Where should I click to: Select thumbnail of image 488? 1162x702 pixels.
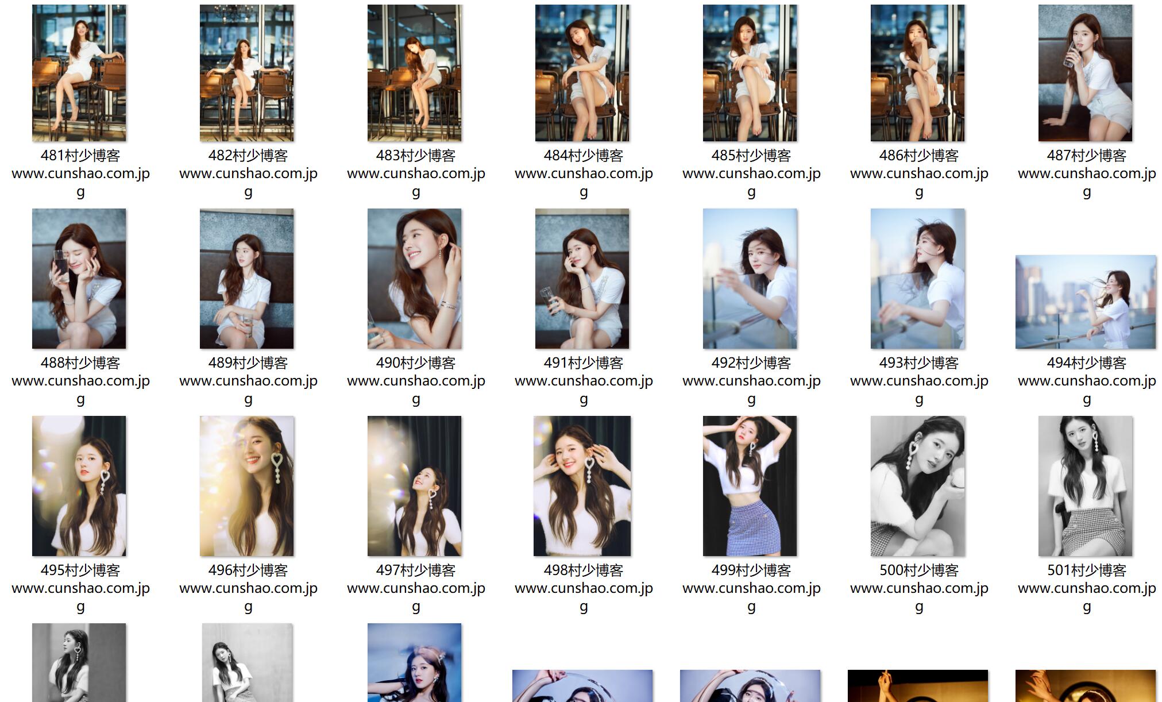pyautogui.click(x=79, y=279)
